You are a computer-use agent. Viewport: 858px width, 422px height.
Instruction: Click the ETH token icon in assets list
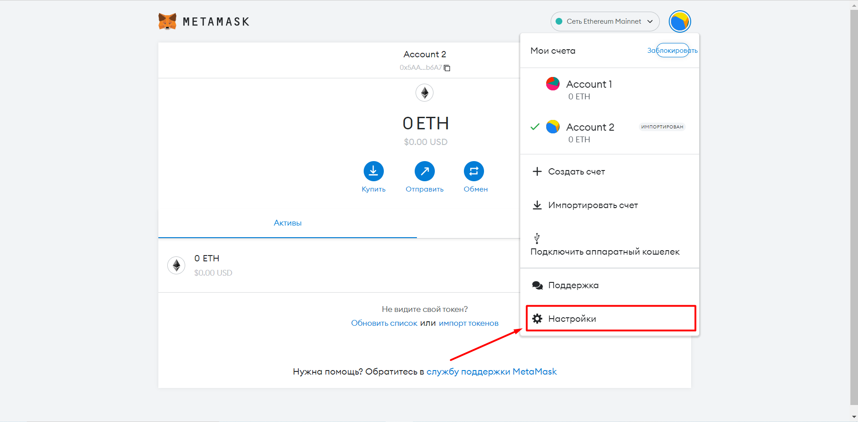[x=176, y=265]
